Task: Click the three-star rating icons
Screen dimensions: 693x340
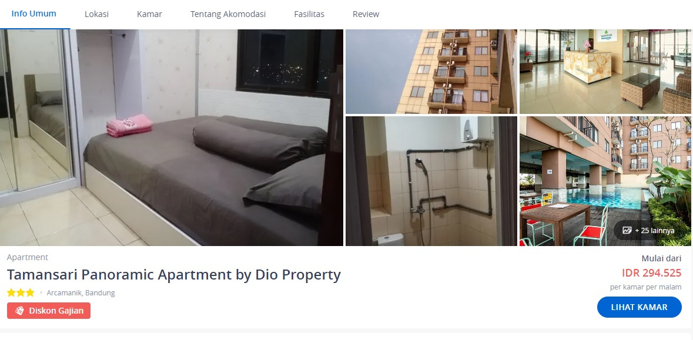Action: tap(21, 293)
